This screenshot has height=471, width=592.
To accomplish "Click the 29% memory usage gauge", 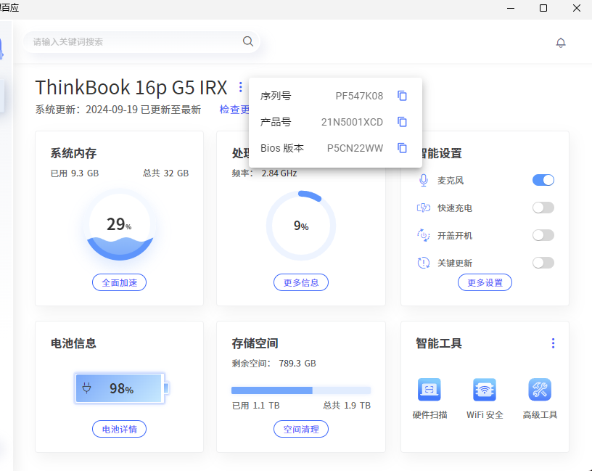I will click(x=120, y=226).
